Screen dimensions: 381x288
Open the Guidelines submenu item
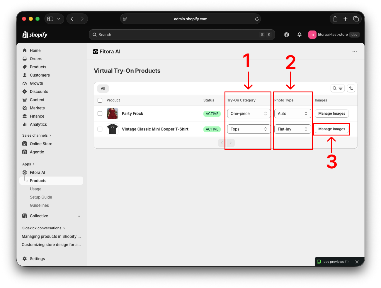(39, 205)
